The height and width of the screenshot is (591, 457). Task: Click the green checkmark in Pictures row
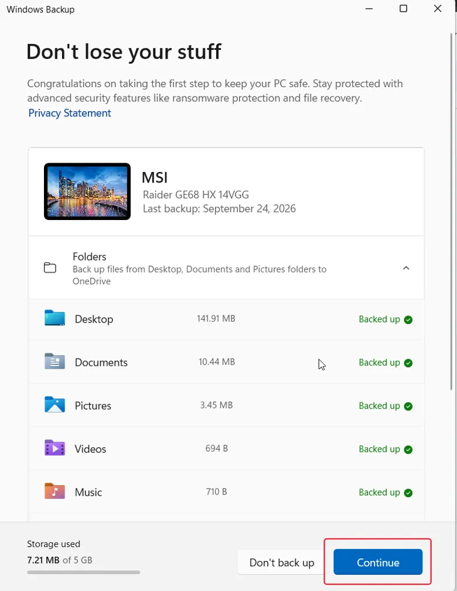408,406
